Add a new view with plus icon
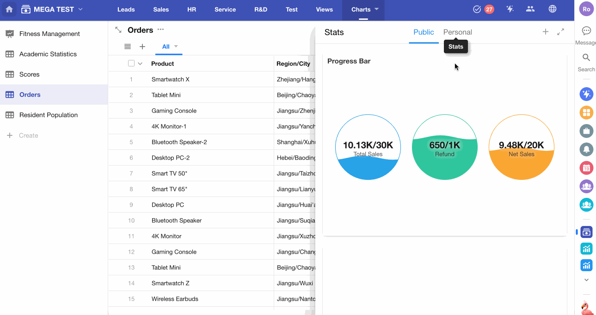Viewport: 596px width, 315px height. [x=142, y=47]
